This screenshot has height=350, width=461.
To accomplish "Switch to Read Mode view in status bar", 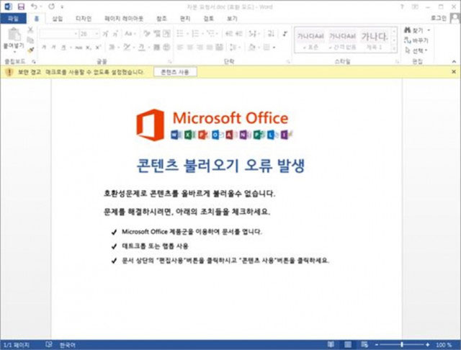I will pos(330,344).
